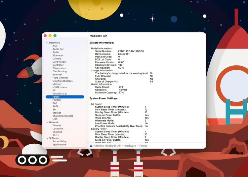The width and height of the screenshot is (248, 177).
Task: Open the SATA hardware entry
Action: pyautogui.click(x=55, y=106)
